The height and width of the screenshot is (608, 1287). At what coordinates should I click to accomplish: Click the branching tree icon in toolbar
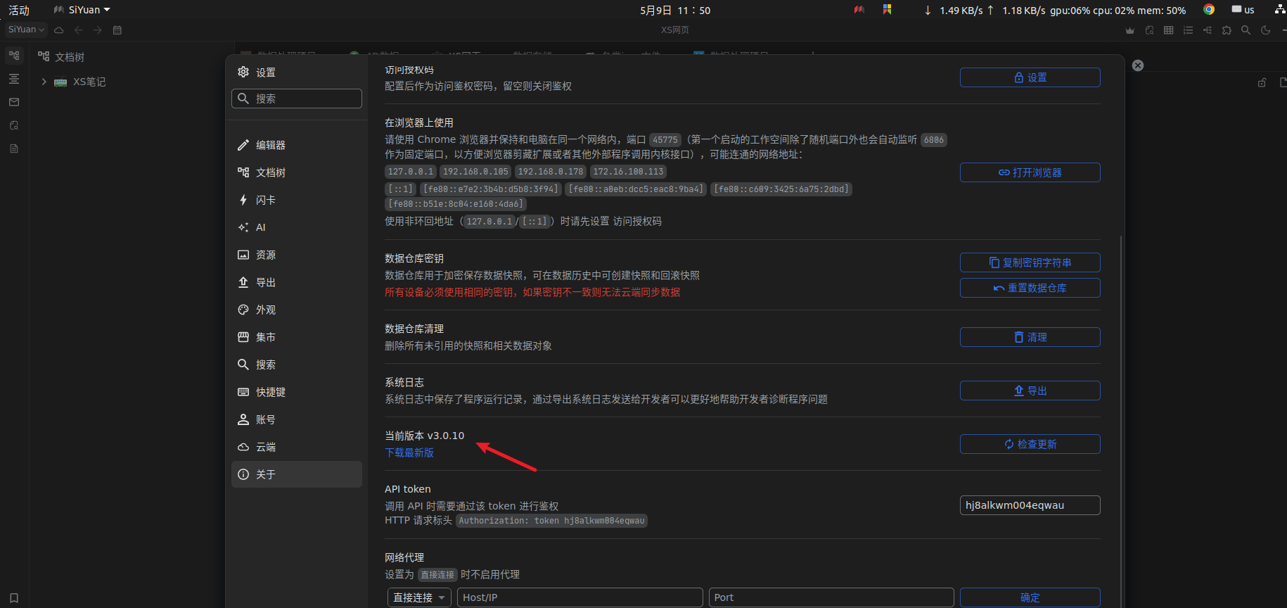(x=1208, y=30)
